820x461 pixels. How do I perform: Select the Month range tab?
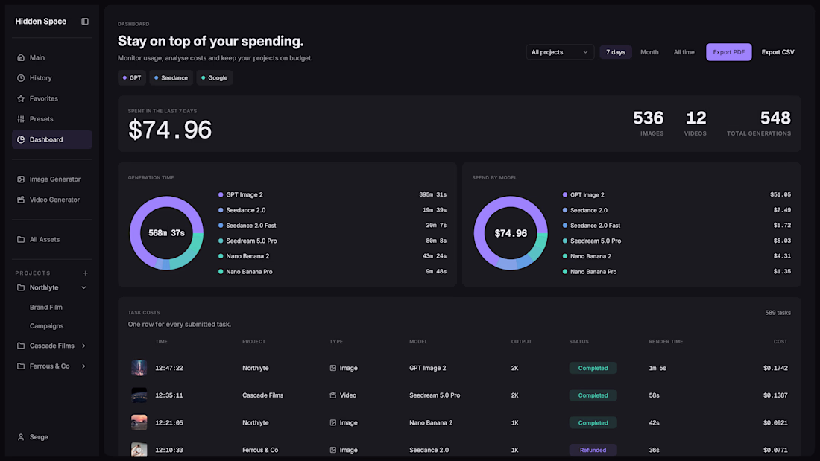pos(649,52)
